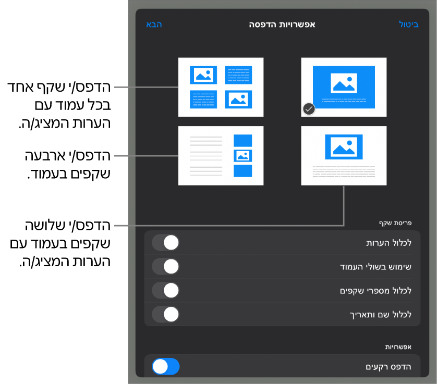Click the bottom-right picture tile in the grid layout

(238, 99)
